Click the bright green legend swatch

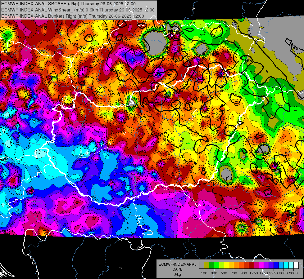216,265
